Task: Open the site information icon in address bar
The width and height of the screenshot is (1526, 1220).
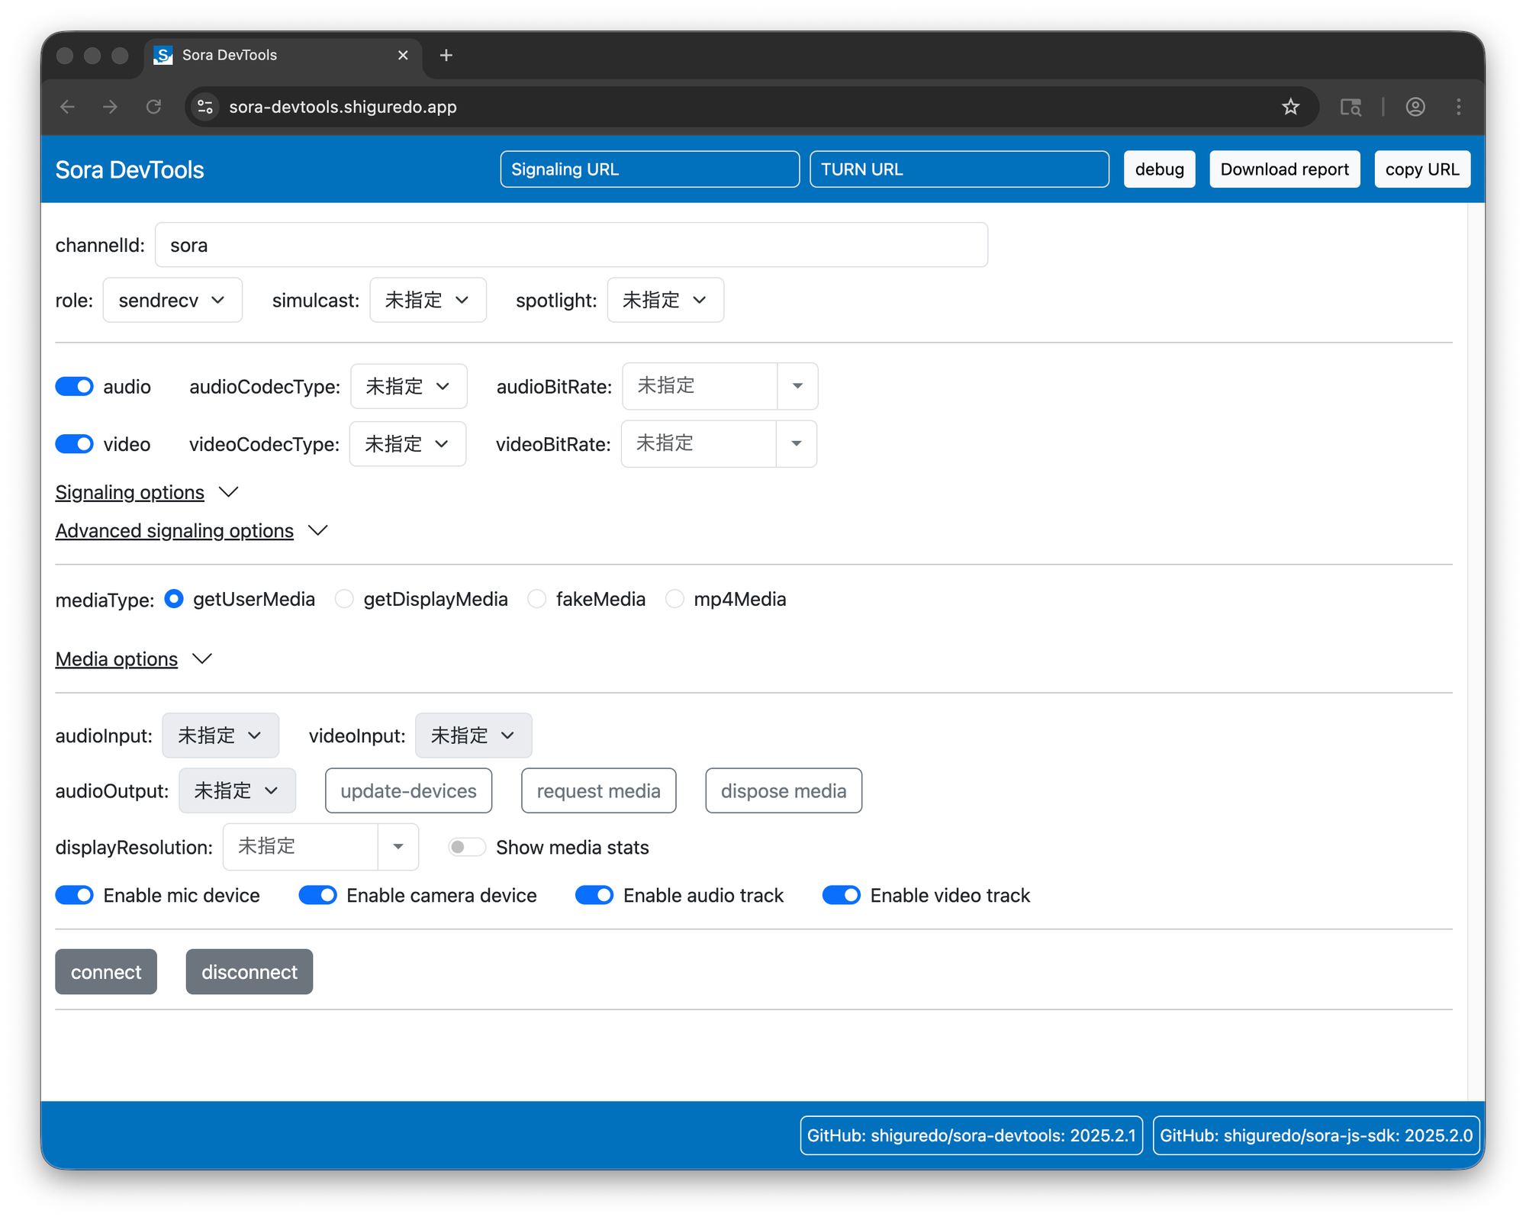Action: pos(205,107)
